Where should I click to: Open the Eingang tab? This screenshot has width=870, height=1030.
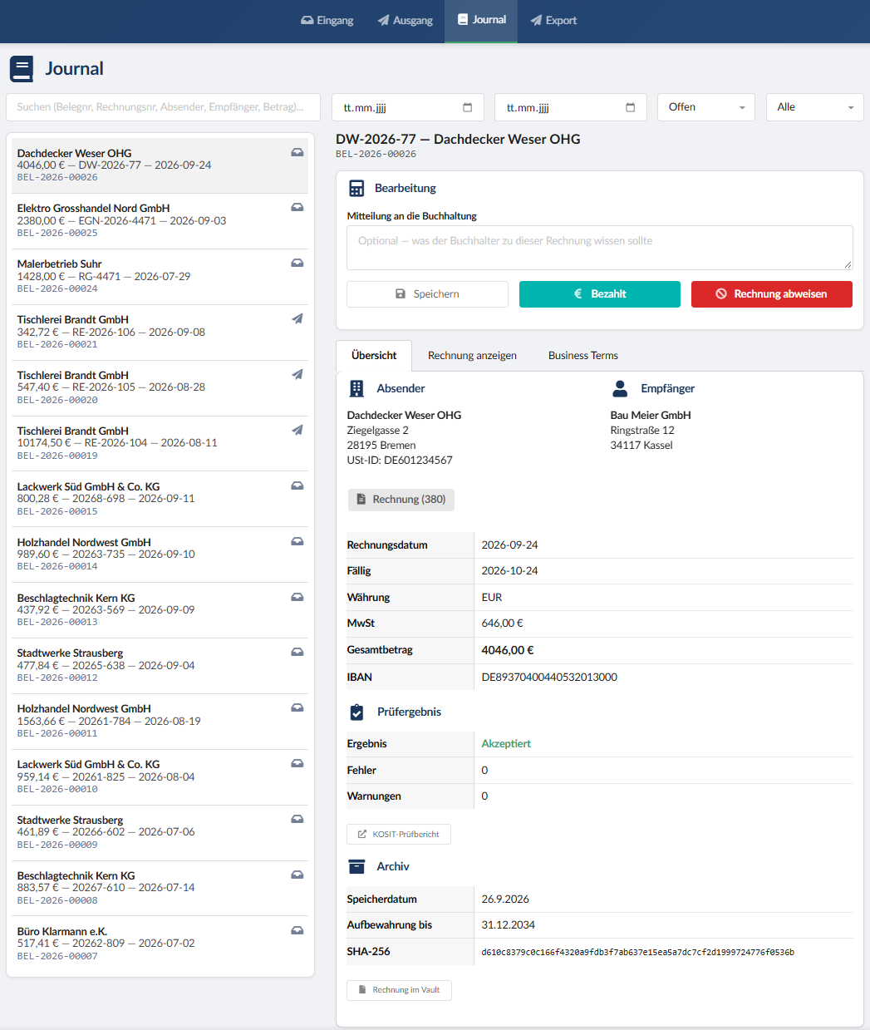click(327, 21)
